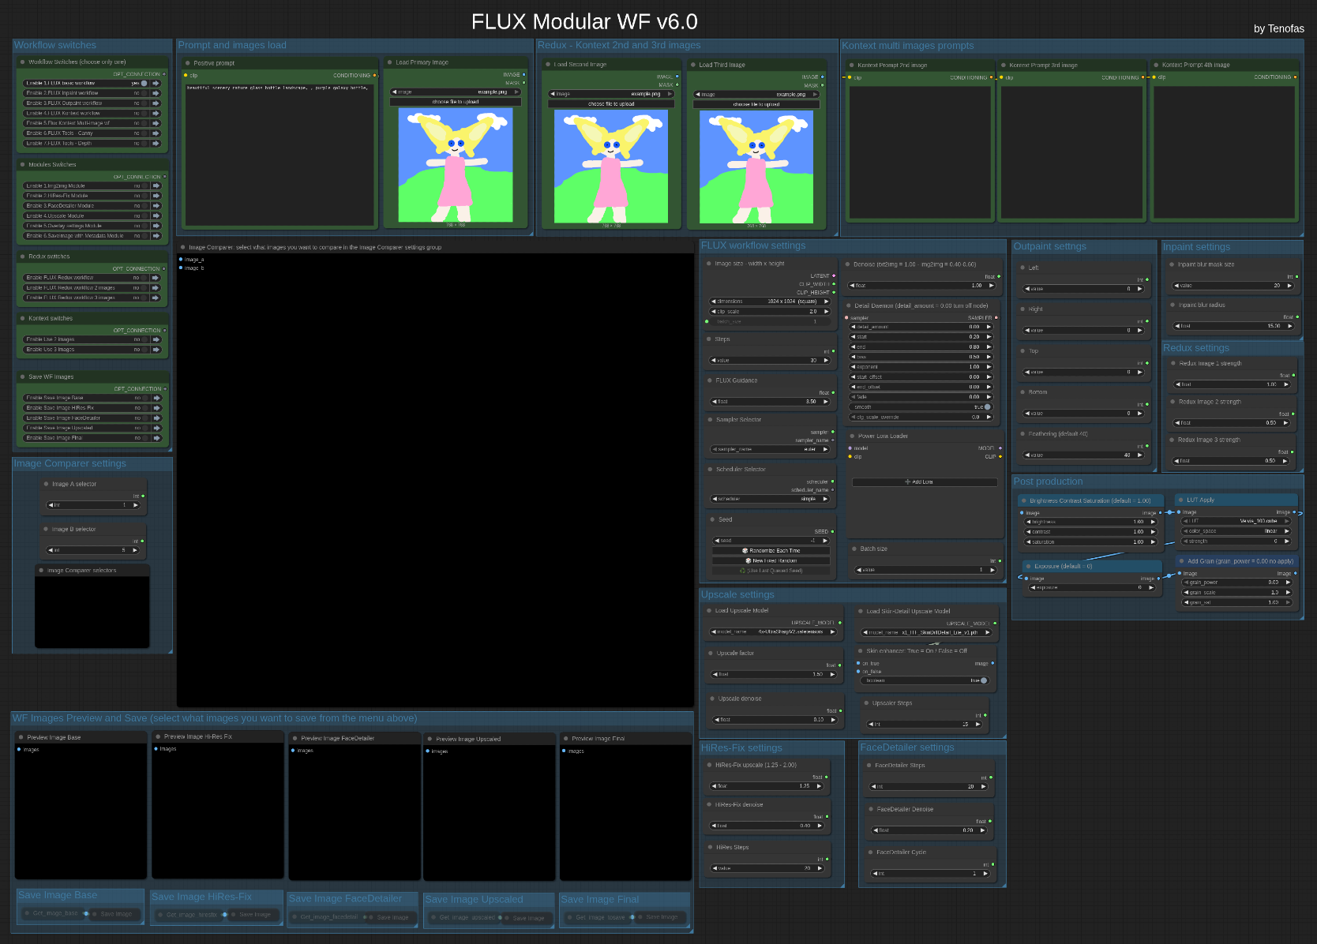The height and width of the screenshot is (944, 1317).
Task: Toggle the smooth option in Detail Daemon
Action: (987, 407)
